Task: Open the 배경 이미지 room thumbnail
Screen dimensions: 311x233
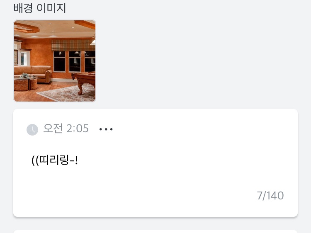Action: coord(55,61)
